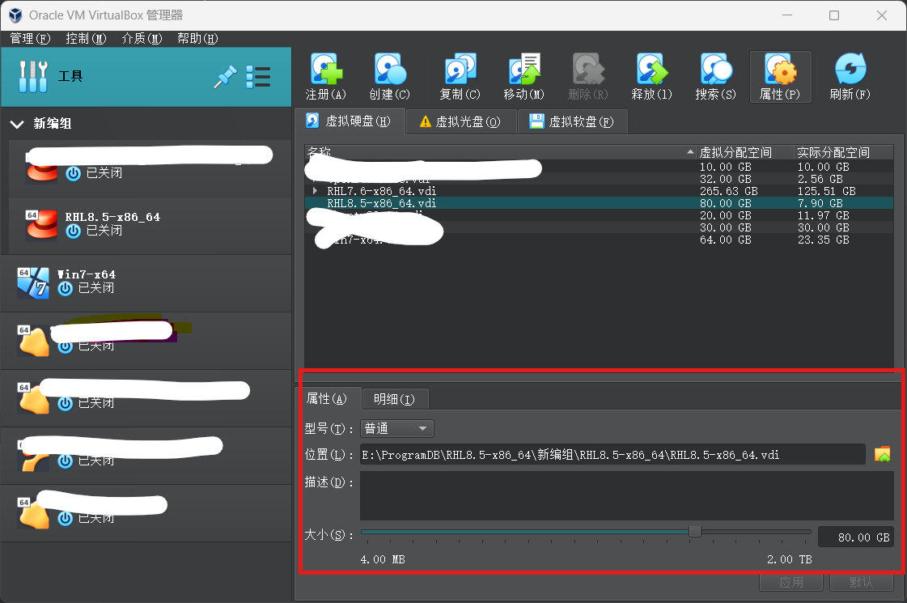Click the 位置 location path field

pyautogui.click(x=612, y=455)
